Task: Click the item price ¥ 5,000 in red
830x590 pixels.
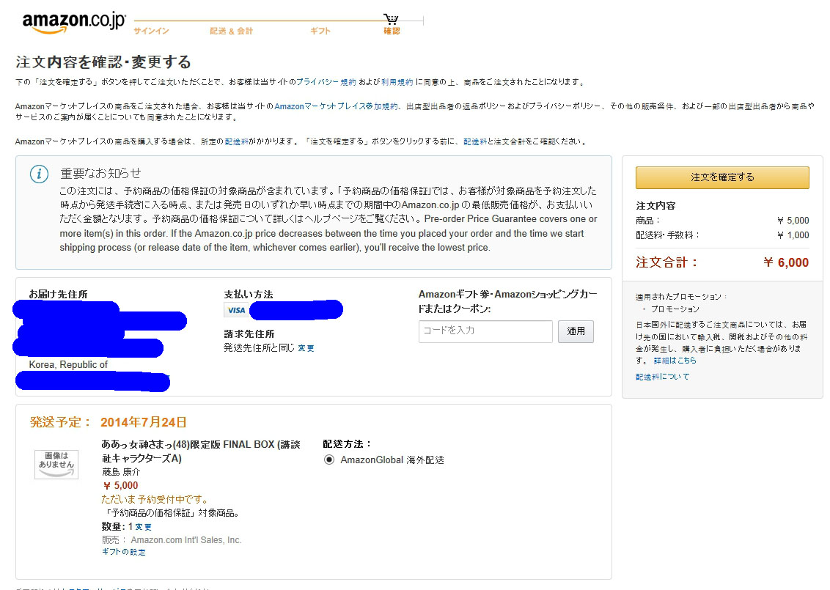Action: click(120, 486)
